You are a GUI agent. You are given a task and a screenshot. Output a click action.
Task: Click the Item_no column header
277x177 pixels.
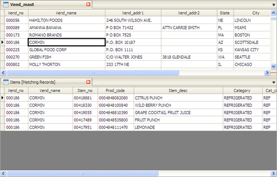click(x=85, y=90)
